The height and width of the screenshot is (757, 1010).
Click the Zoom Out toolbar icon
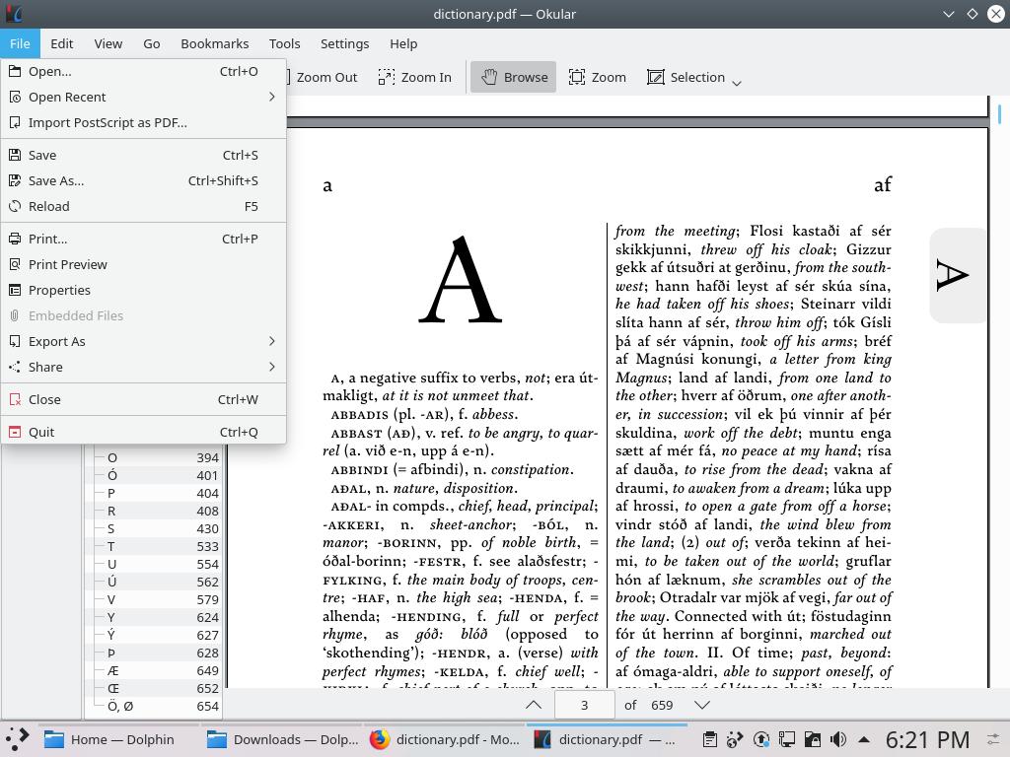pos(325,77)
